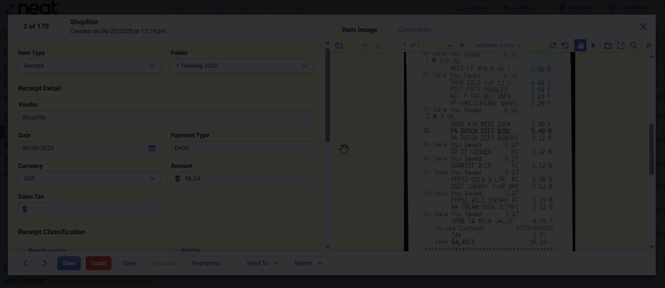
Task: Open the find-in-document magnifier
Action: (x=634, y=46)
